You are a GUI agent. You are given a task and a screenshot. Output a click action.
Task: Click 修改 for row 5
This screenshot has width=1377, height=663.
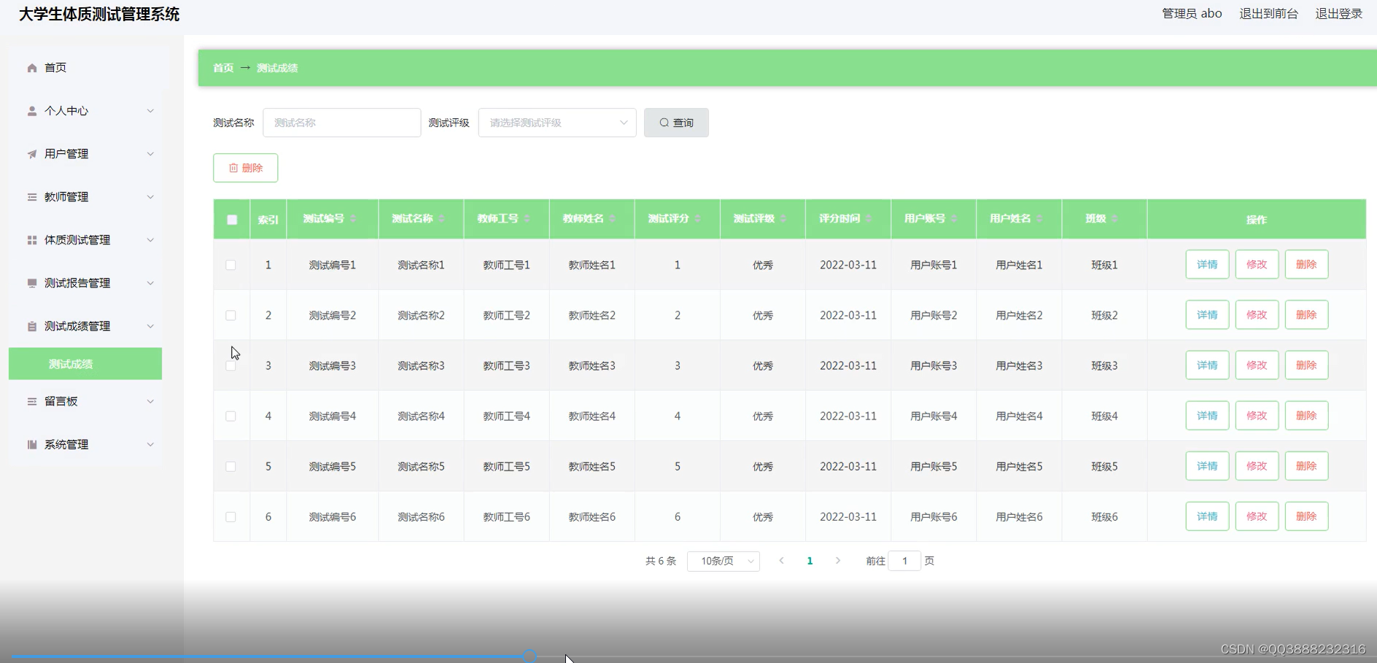[1257, 465]
